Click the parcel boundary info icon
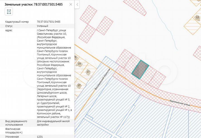The width and height of the screenshot is (201, 138). (9, 11)
